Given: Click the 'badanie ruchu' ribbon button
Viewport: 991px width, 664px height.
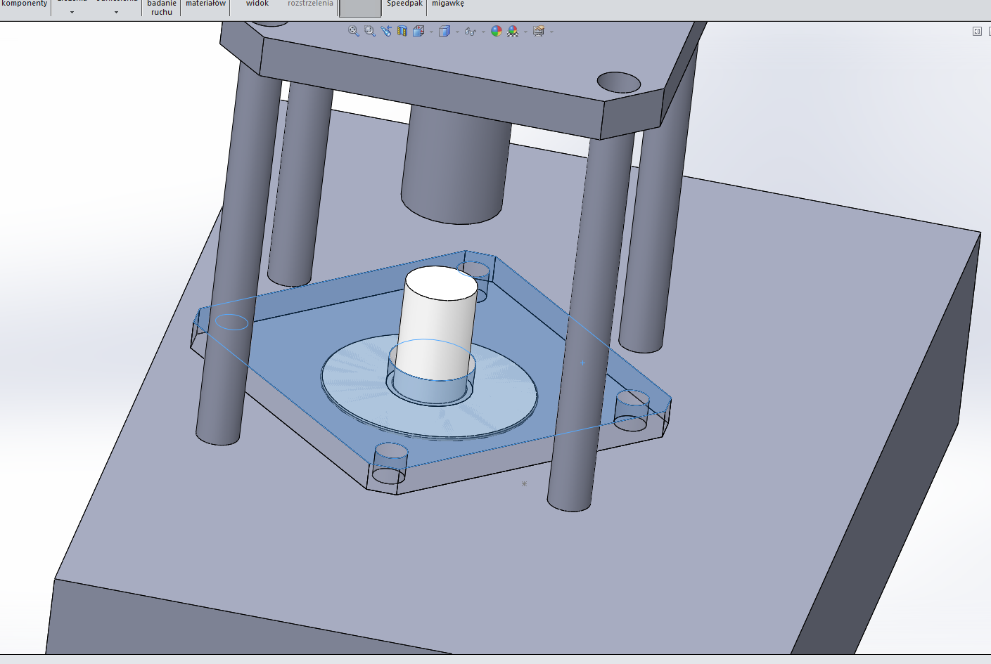Looking at the screenshot, I should pyautogui.click(x=162, y=8).
